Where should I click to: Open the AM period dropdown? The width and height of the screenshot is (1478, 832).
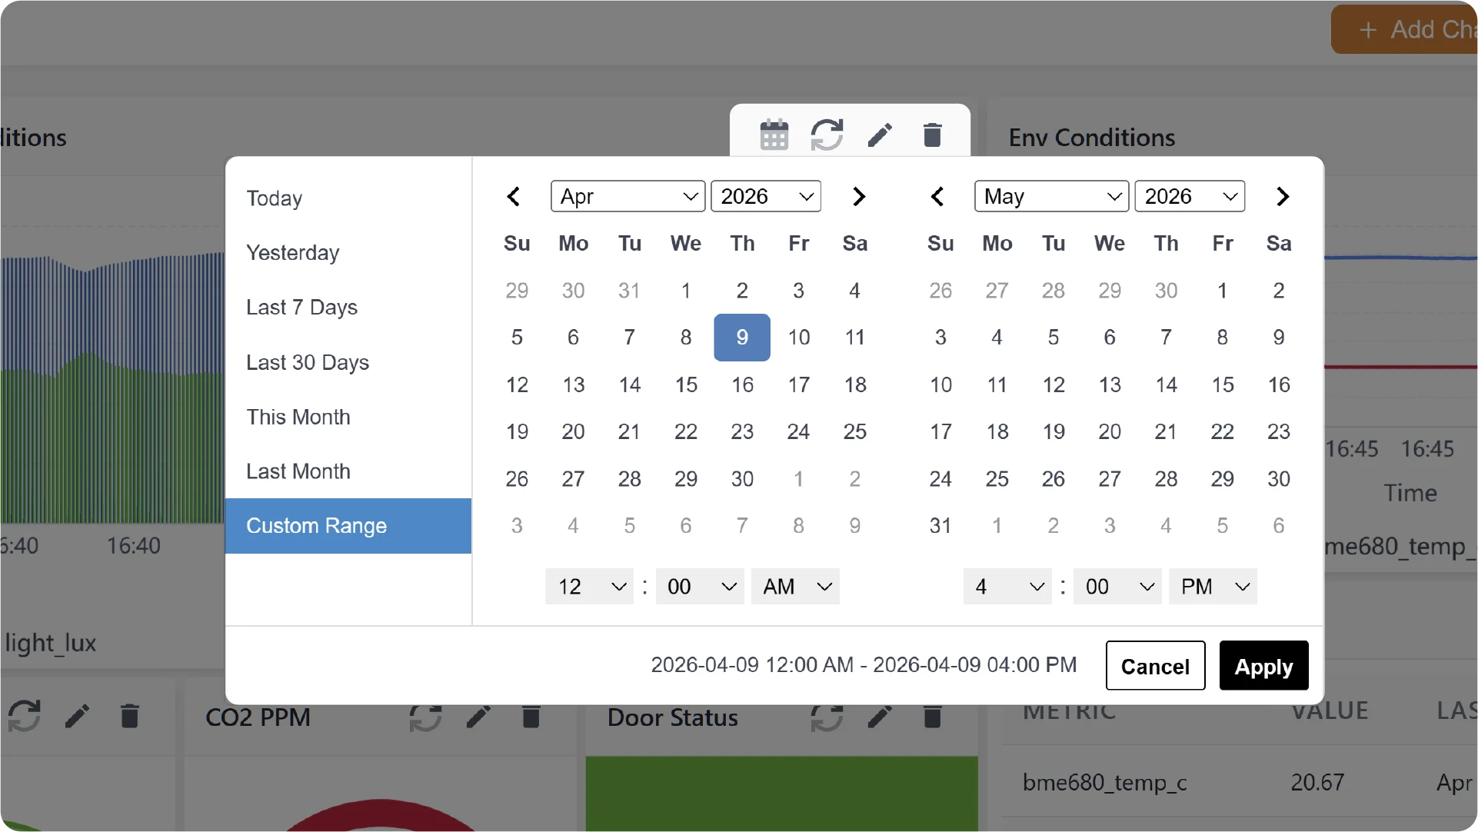(795, 587)
